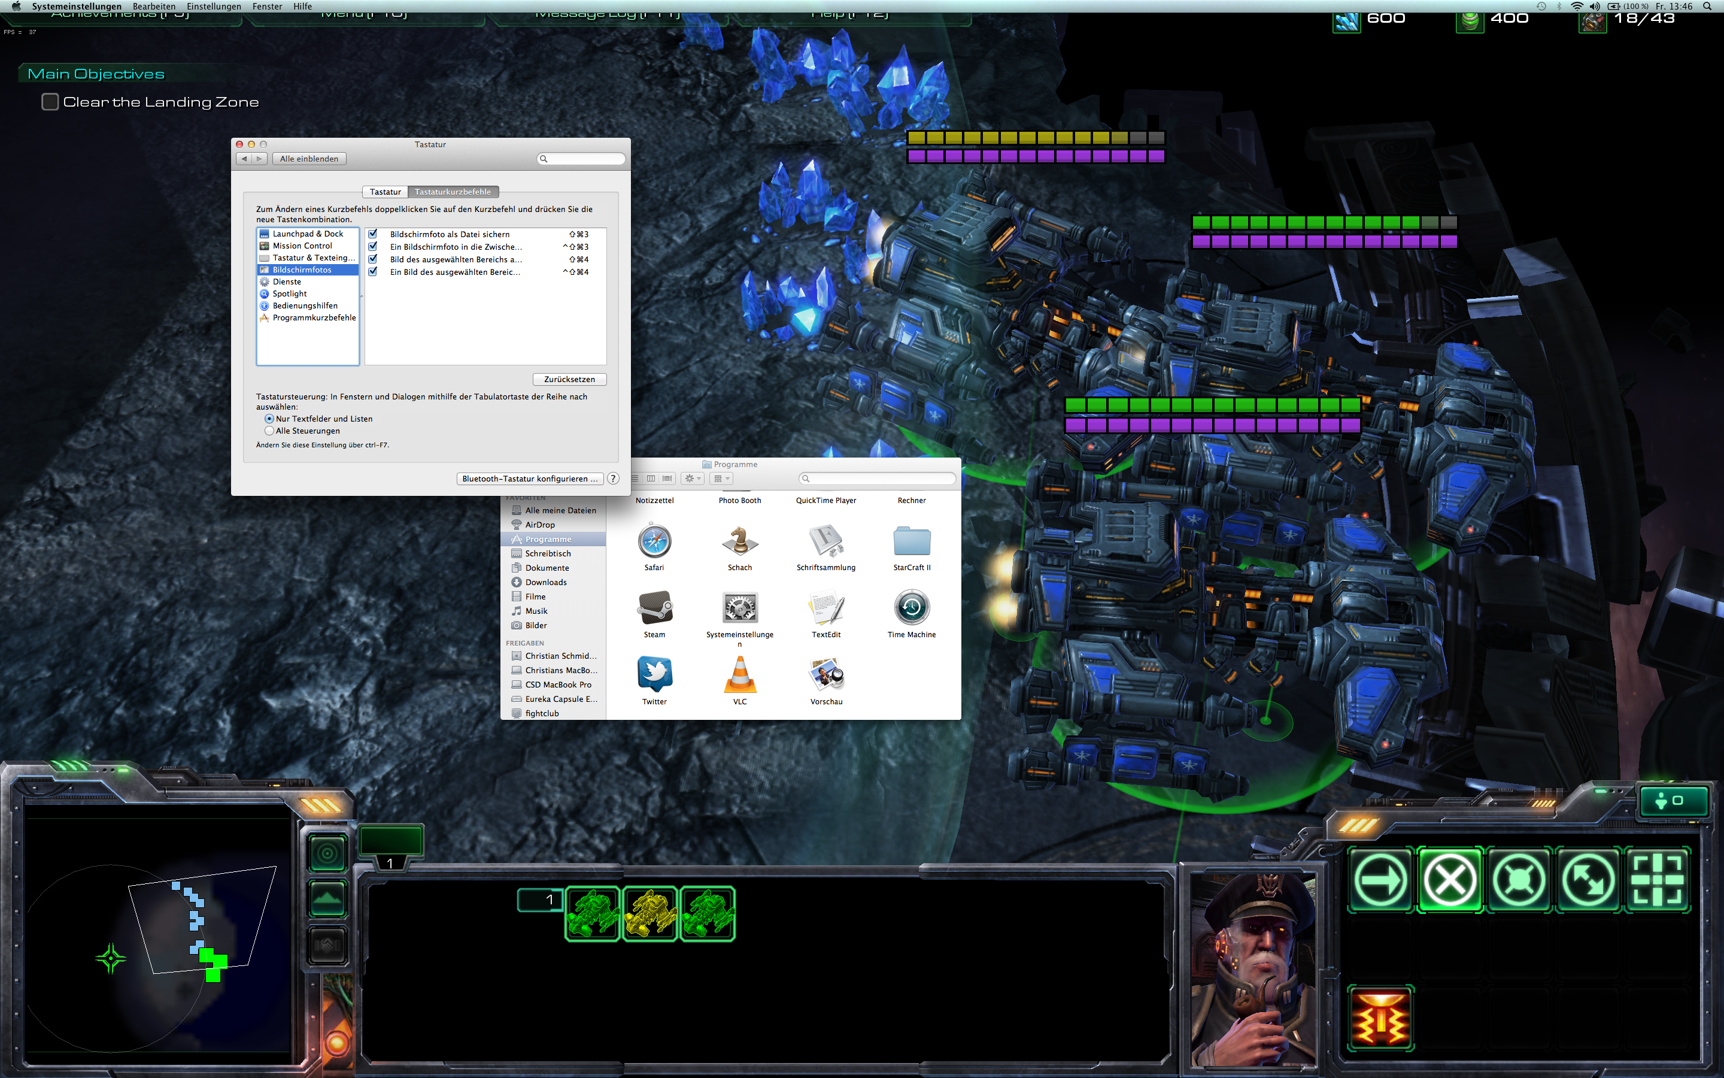Launch the VLC cone icon
This screenshot has width=1724, height=1078.
740,674
